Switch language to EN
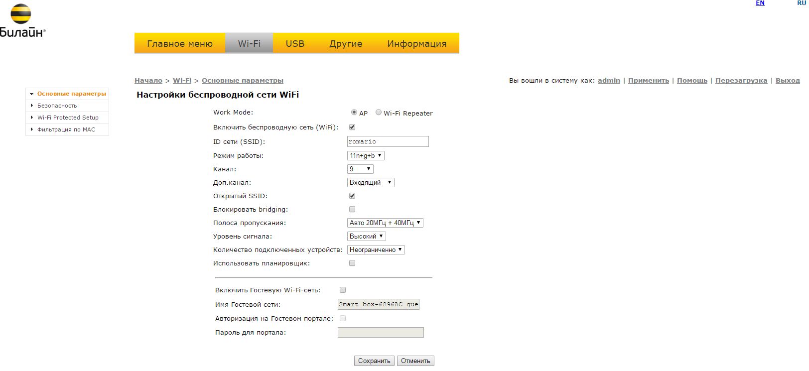 760,3
